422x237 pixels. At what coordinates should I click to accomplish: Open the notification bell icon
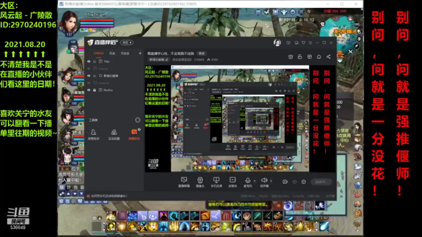[319, 57]
